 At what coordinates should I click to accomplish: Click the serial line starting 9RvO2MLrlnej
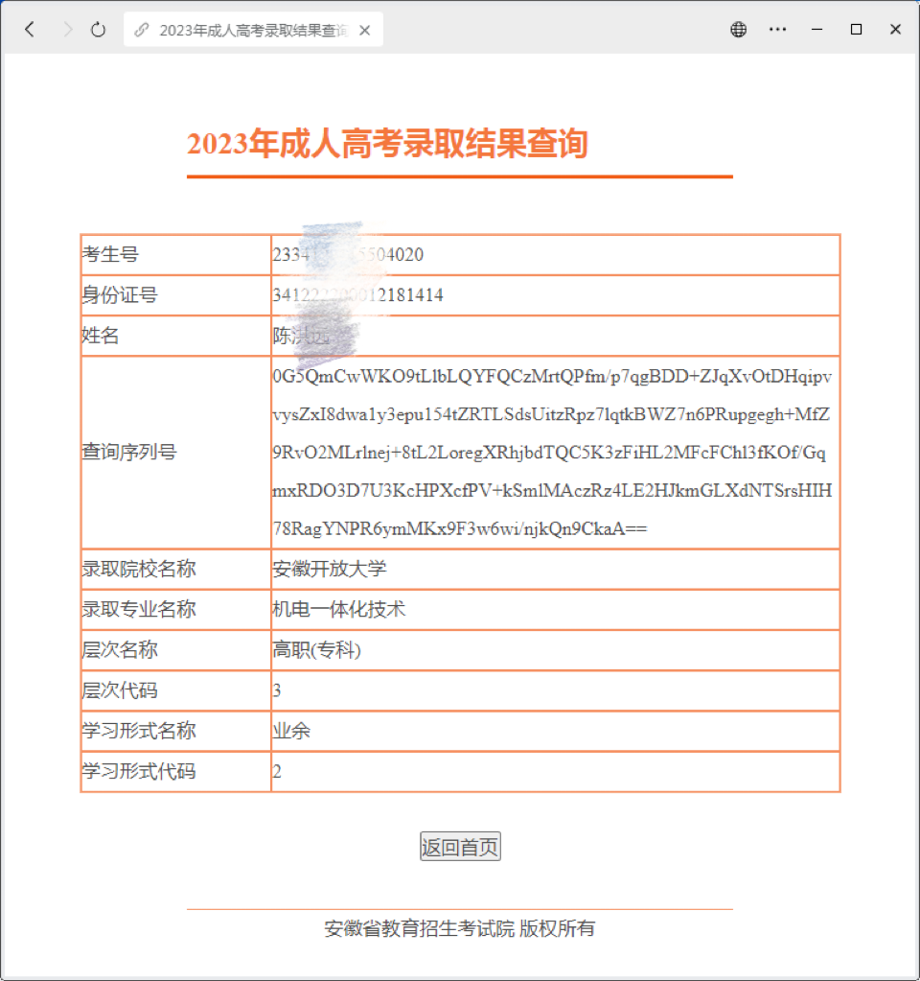click(x=549, y=453)
